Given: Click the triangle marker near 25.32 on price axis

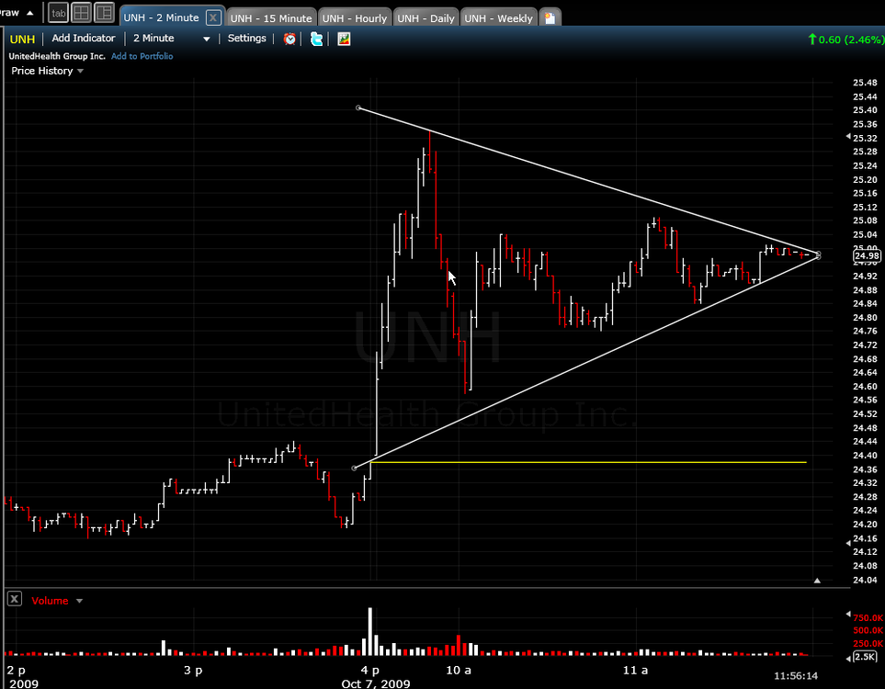Looking at the screenshot, I should click(x=847, y=137).
